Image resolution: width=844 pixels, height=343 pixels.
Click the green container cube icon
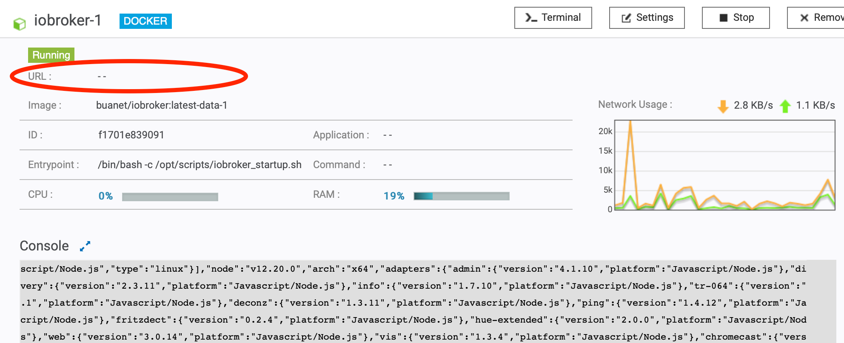19,24
